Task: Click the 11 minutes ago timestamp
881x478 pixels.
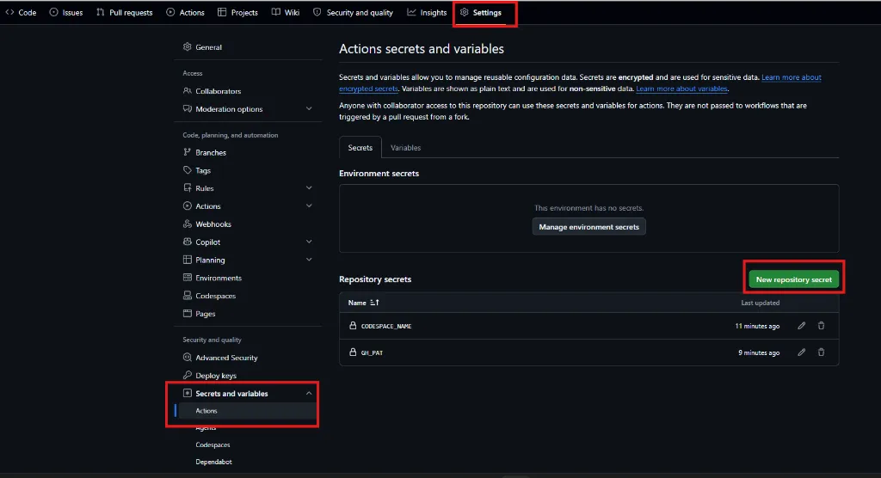Action: click(757, 326)
